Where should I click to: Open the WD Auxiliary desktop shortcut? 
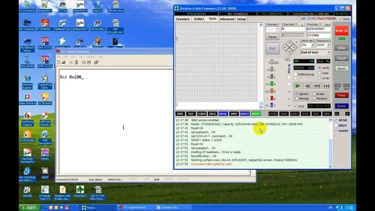tap(98, 25)
